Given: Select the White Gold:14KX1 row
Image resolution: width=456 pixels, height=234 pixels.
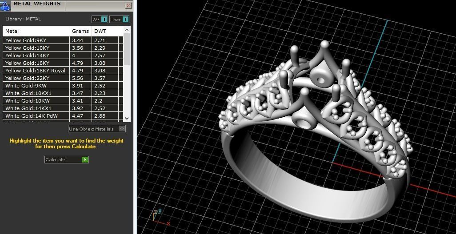Looking at the screenshot, I should point(63,108).
